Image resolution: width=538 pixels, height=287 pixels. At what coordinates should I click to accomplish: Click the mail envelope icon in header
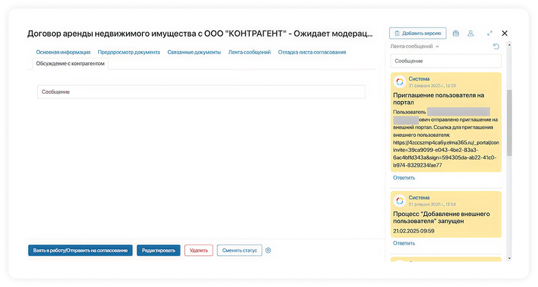456,34
